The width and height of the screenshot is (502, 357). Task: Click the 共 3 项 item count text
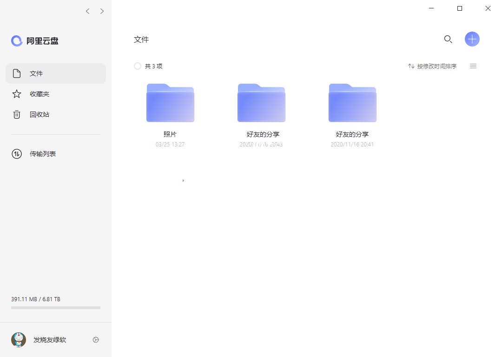click(x=154, y=66)
